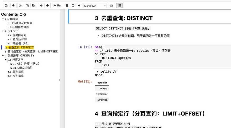The width and height of the screenshot is (231, 128).
Task: Jump to 5 数据排序: ORDER BY
Action: click(x=19, y=56)
